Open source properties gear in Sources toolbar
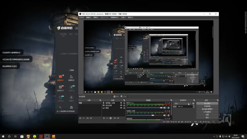 coord(111,118)
